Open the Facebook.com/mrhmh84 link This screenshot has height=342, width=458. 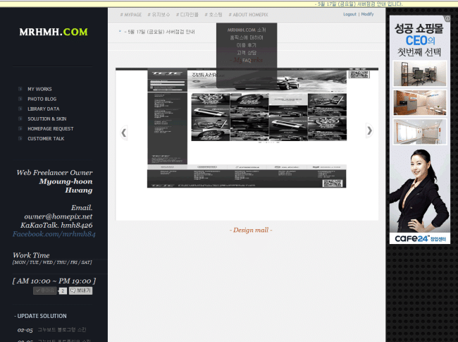[x=54, y=233]
